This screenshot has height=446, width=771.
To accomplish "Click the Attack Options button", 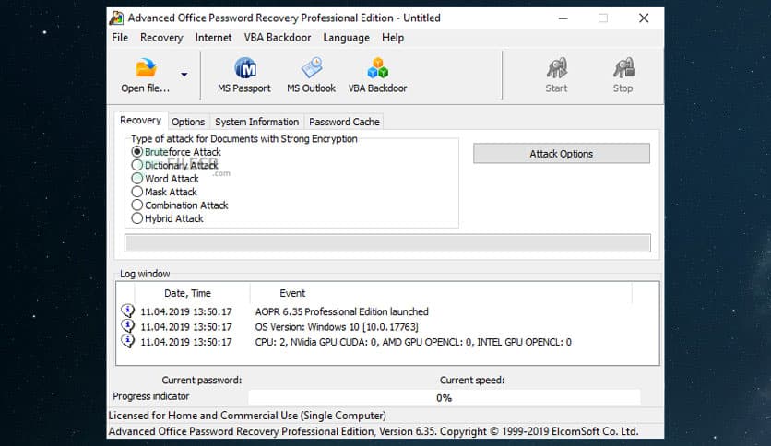I will (x=562, y=154).
